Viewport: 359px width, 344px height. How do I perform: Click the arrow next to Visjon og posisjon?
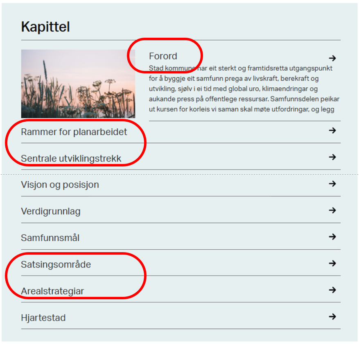pyautogui.click(x=332, y=184)
